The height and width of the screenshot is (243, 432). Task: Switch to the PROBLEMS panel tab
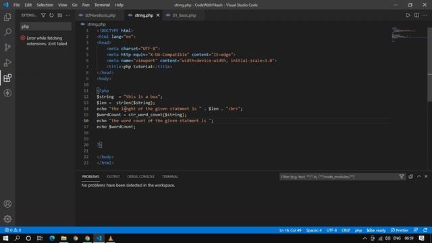(90, 177)
